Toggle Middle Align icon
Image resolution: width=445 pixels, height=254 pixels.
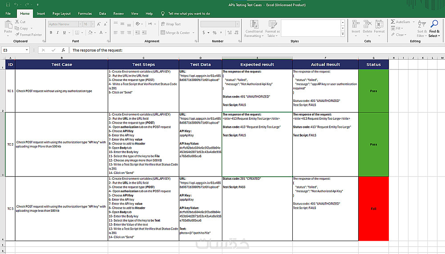122,24
